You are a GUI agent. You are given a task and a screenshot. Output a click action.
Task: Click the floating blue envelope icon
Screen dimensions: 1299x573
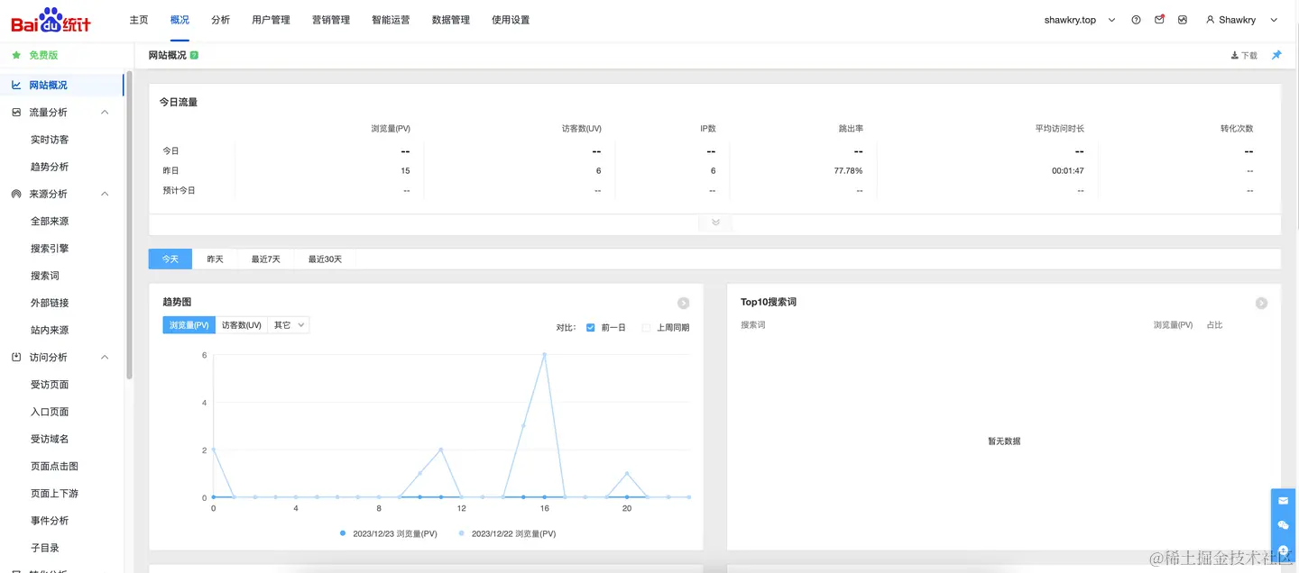pyautogui.click(x=1284, y=501)
